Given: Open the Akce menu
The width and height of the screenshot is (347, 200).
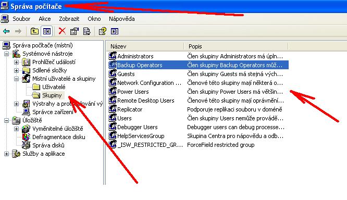Looking at the screenshot, I should click(45, 19).
